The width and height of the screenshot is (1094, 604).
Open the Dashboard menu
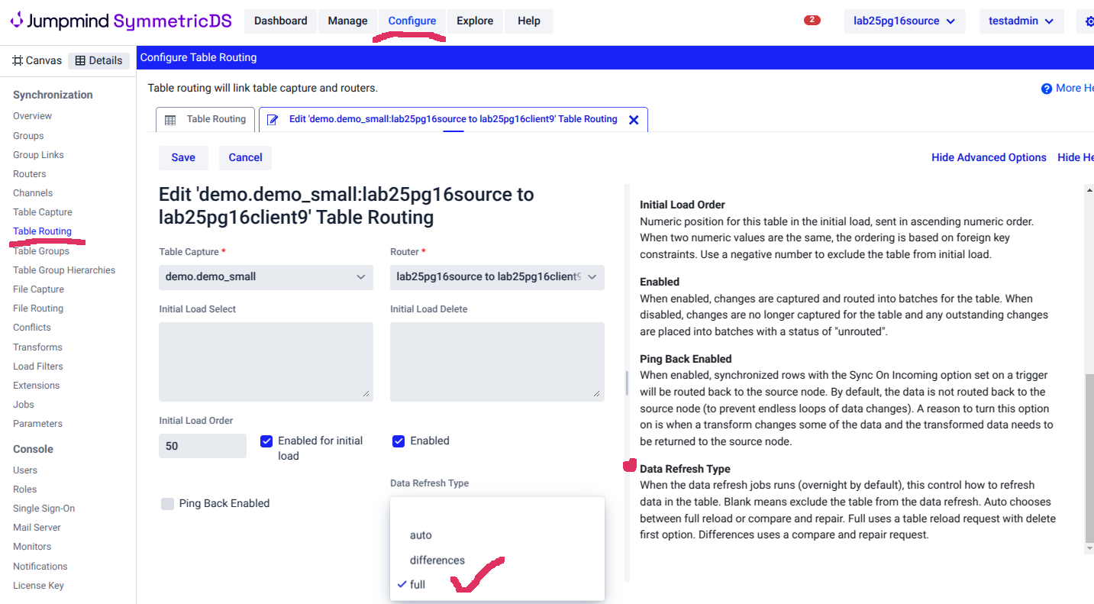[281, 21]
